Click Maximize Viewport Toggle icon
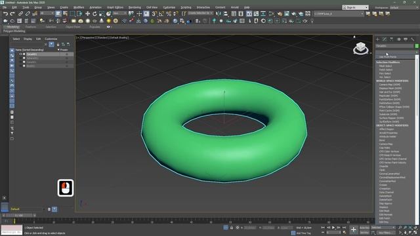 [x=415, y=233]
